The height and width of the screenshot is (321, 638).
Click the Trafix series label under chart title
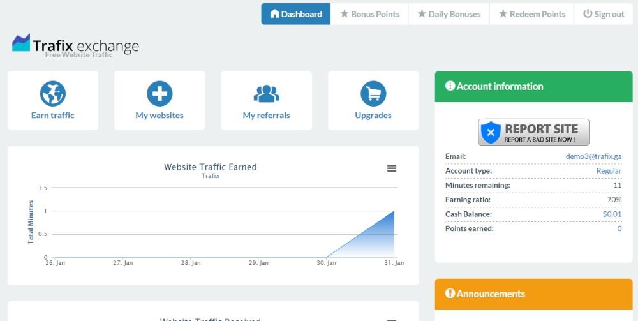pyautogui.click(x=211, y=176)
